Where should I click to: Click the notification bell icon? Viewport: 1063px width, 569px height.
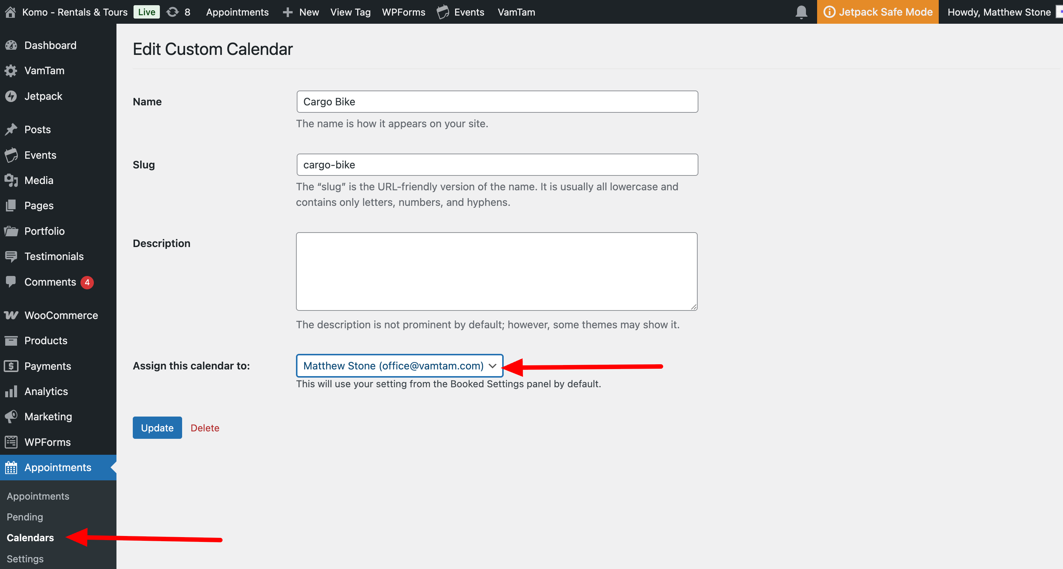[x=801, y=12]
